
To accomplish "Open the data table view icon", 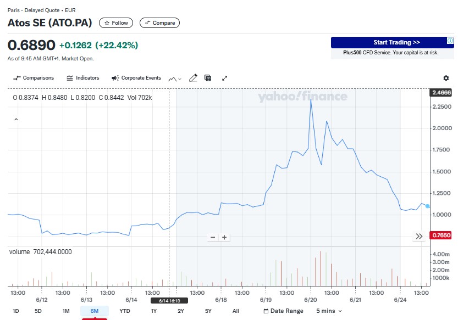I will [x=208, y=78].
